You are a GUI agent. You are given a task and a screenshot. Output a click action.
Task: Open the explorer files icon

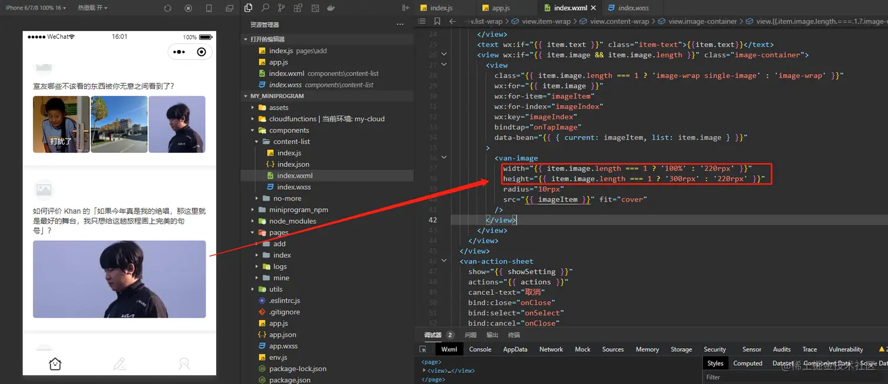pos(248,8)
